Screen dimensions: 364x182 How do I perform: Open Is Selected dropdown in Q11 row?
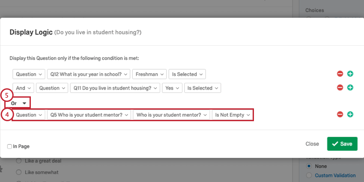203,88
